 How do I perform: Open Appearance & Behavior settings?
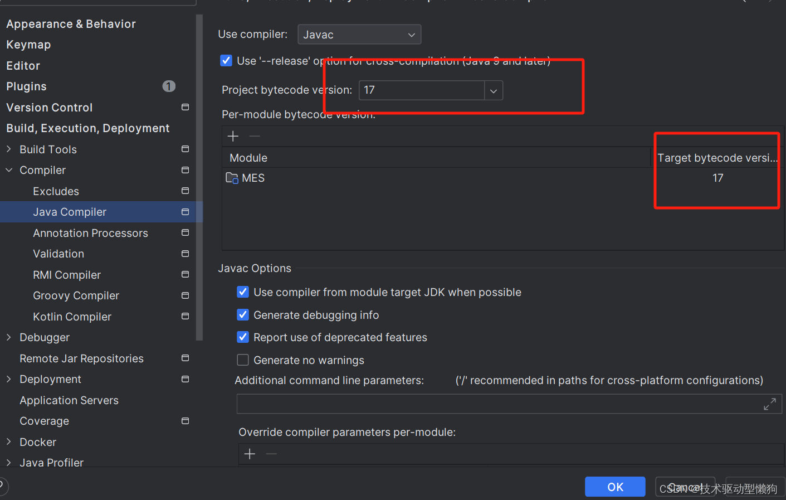71,24
